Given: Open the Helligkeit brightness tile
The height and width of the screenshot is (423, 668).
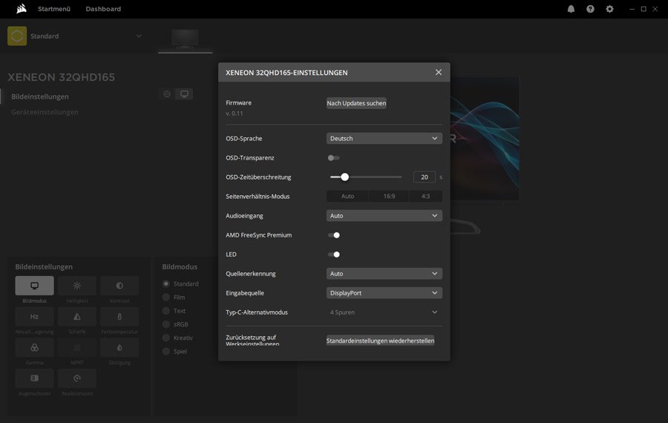Looking at the screenshot, I should tap(77, 286).
